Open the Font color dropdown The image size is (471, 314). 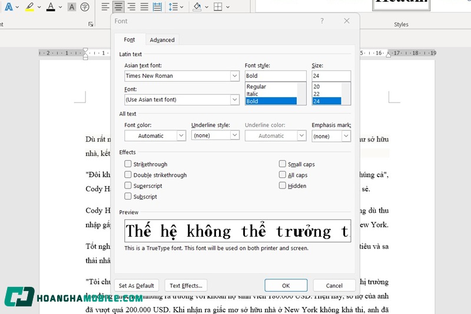coord(155,135)
